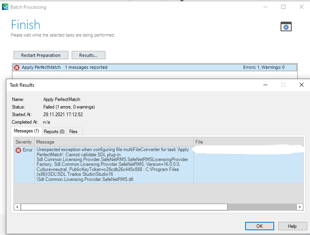
Task: Click the Completed At value n/a
Action: [47, 122]
